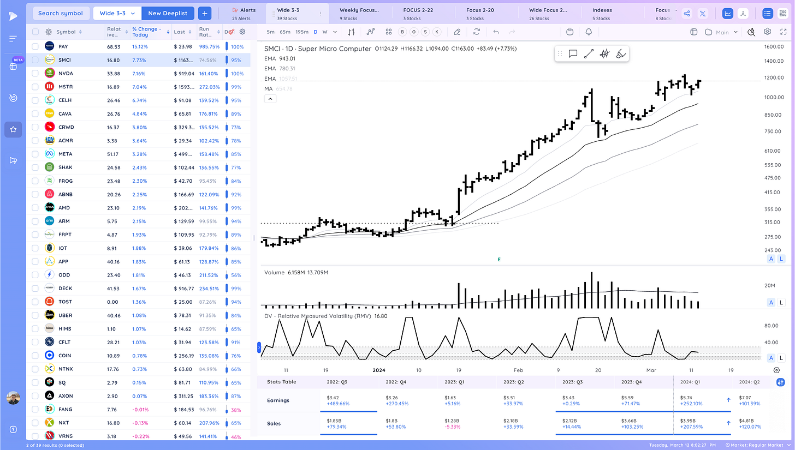Tick the checkbox for the CELH row
Viewport: 795px width, 450px height.
(35, 100)
